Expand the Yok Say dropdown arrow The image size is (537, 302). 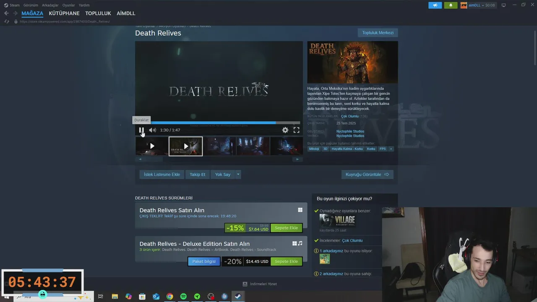click(238, 174)
